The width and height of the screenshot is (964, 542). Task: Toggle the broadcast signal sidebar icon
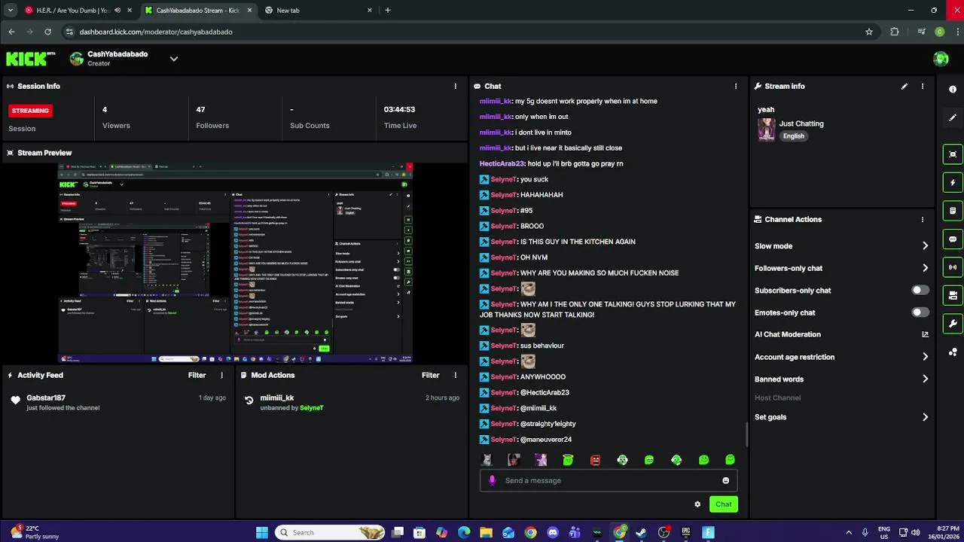(953, 267)
